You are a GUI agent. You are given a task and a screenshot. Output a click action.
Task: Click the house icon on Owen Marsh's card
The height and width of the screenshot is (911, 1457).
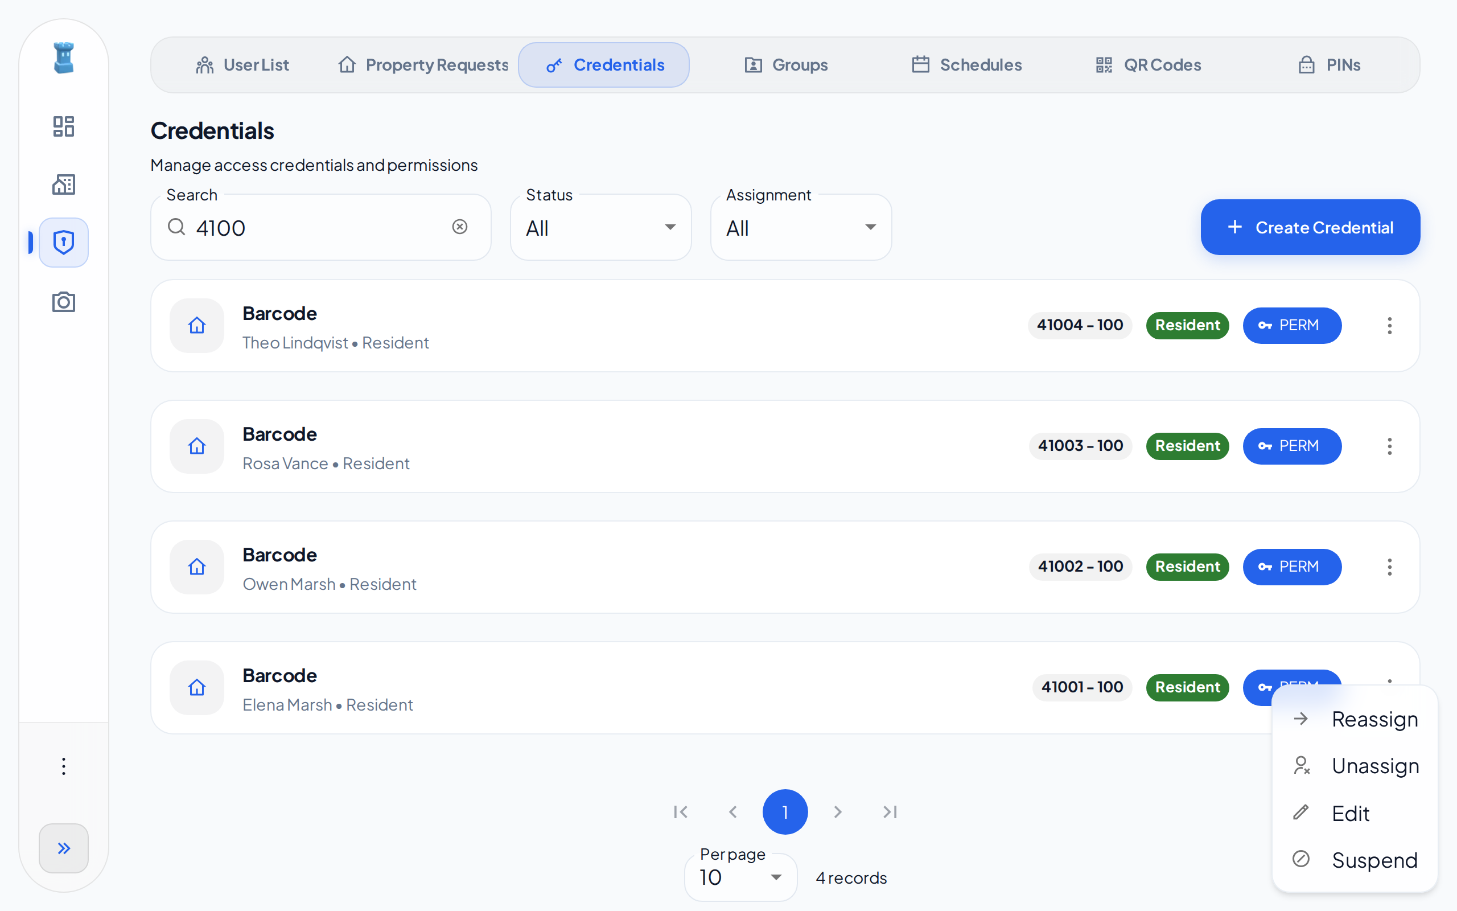tap(197, 567)
